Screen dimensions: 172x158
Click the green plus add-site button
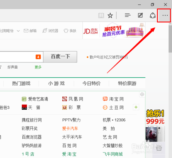(x=136, y=107)
